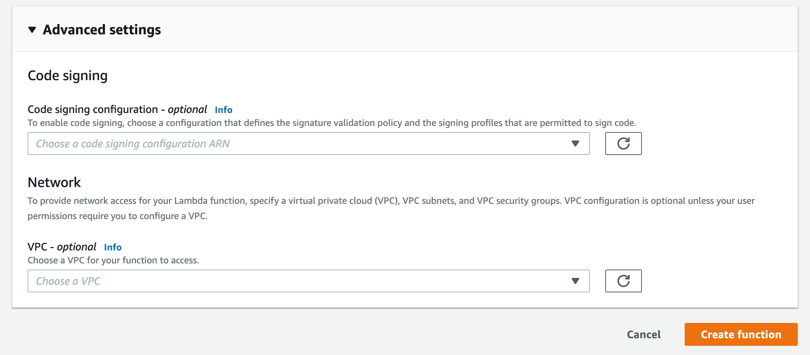Click the 'Choose a VPC for your function' hint
This screenshot has height=355, width=810.
click(x=113, y=260)
